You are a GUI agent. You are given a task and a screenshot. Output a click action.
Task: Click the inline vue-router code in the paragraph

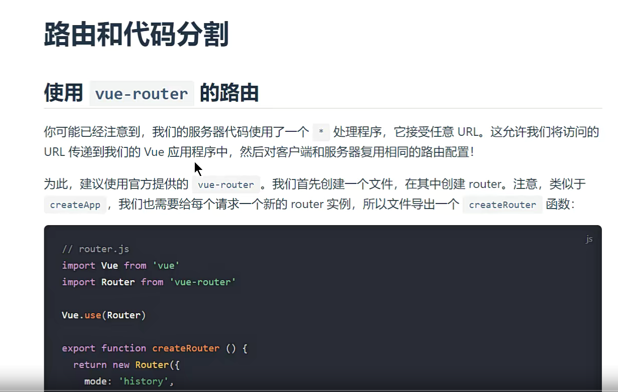[226, 185]
